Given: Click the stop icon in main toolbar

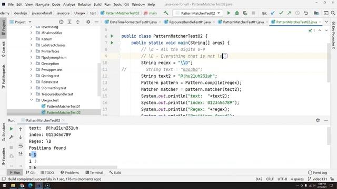Looking at the screenshot, I should click(253, 13).
